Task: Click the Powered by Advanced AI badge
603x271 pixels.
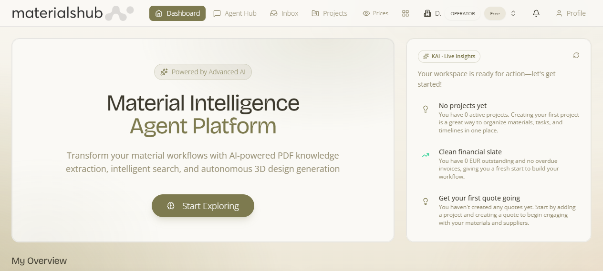Action: tap(203, 72)
